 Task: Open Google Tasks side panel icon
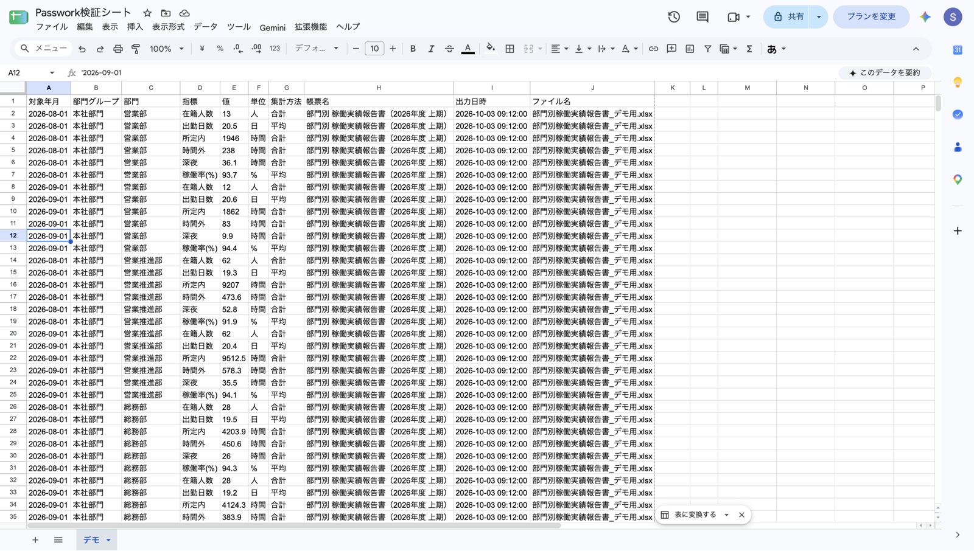(958, 114)
